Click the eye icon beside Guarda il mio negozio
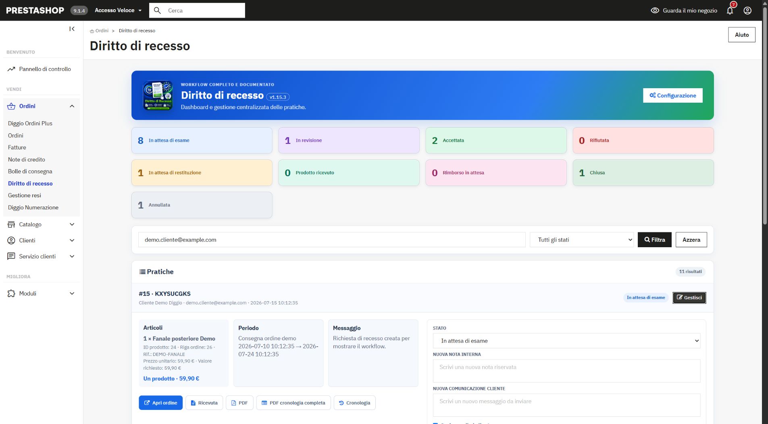The width and height of the screenshot is (768, 424). 655,10
